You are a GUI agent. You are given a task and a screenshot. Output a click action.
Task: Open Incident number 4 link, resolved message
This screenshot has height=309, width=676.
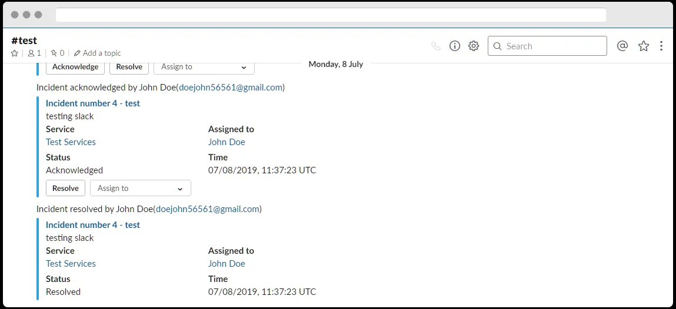[93, 224]
